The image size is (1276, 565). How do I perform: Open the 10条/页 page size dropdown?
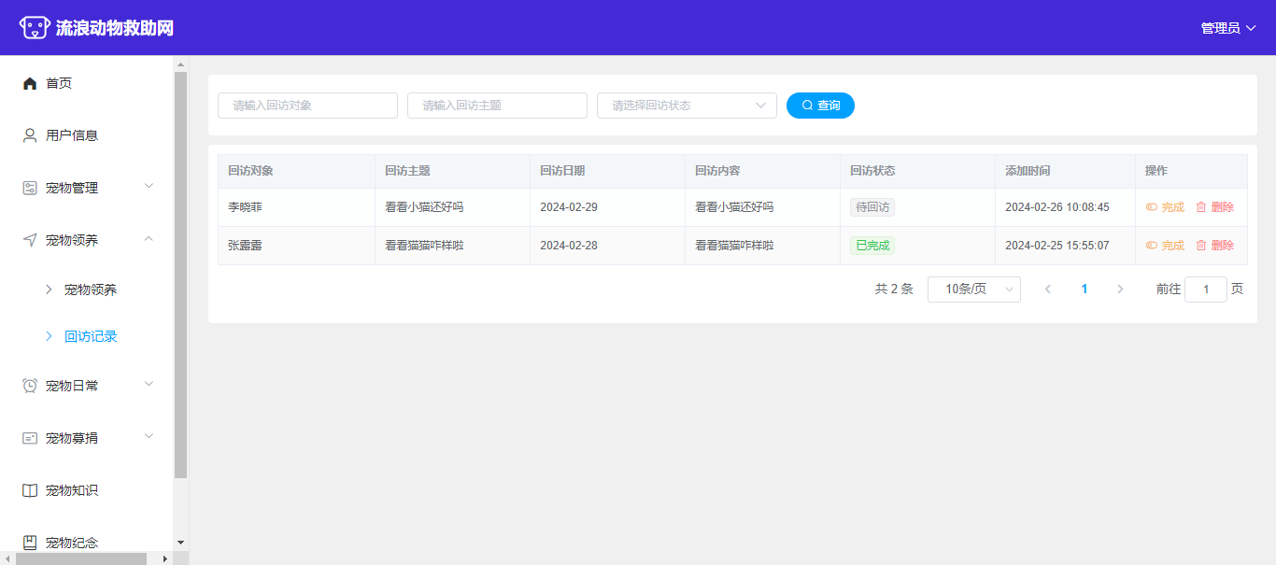click(x=973, y=290)
